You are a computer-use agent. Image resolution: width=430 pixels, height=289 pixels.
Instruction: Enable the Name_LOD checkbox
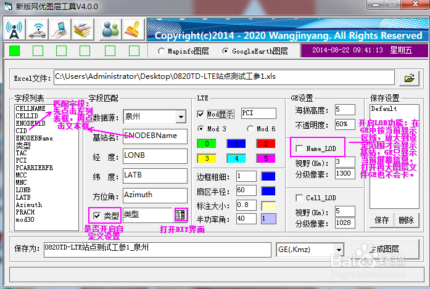click(x=299, y=149)
